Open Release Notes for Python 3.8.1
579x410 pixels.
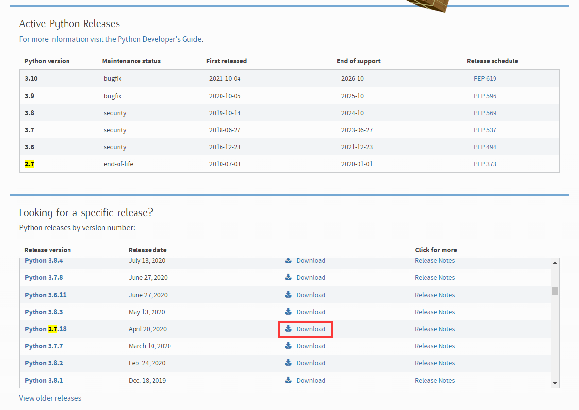[x=435, y=380]
